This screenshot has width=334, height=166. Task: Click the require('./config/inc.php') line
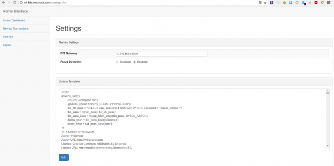[x=83, y=100]
